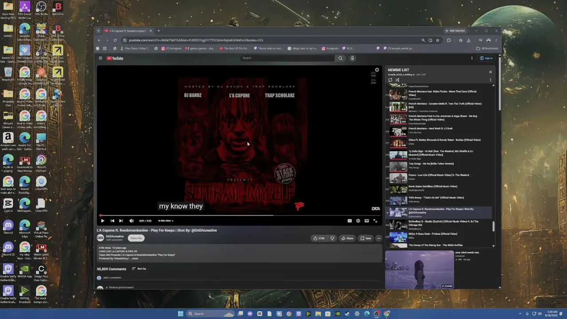Close the NEWBIE LIST playlist panel
Viewport: 567px width, 319px height.
pyautogui.click(x=490, y=72)
